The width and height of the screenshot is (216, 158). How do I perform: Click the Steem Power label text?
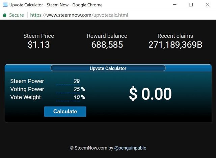tap(27, 81)
